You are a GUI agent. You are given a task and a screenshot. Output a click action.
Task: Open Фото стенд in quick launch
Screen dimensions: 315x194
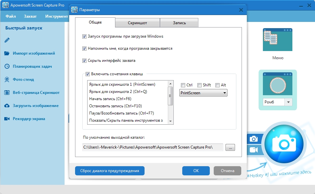click(x=23, y=79)
